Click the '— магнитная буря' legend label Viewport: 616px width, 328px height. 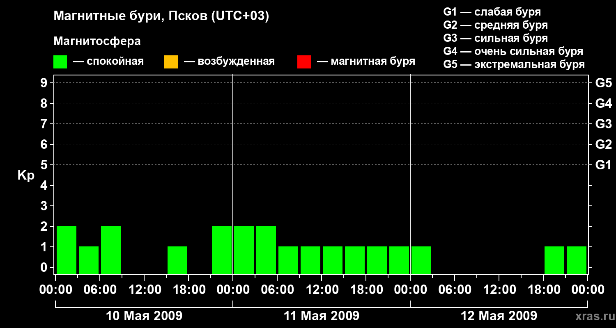pos(366,61)
